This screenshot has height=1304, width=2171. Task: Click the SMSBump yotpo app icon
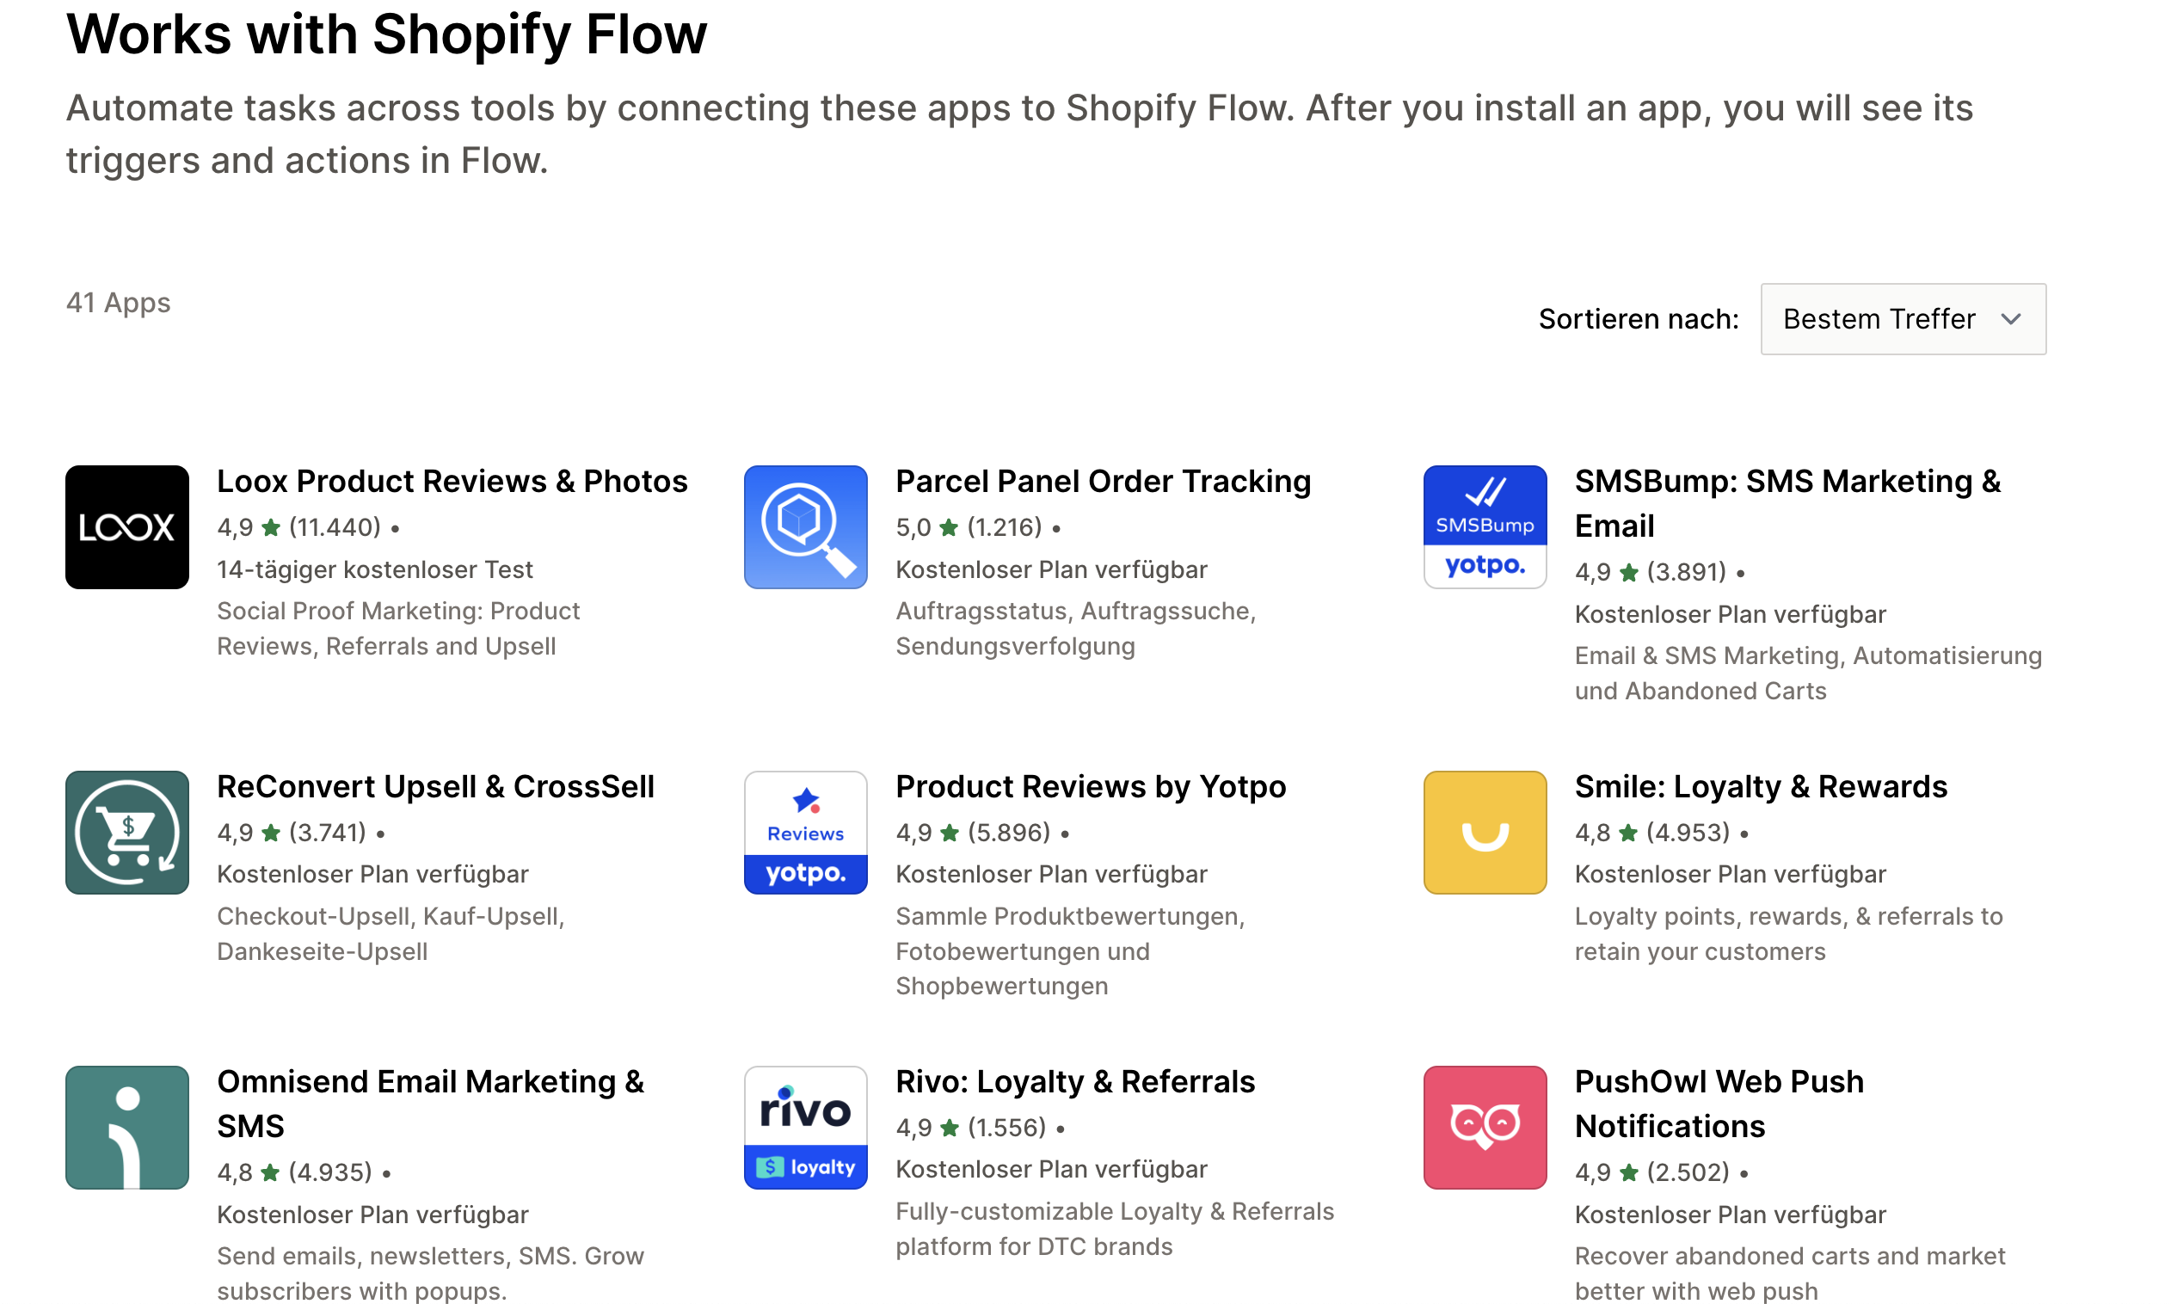[1484, 526]
